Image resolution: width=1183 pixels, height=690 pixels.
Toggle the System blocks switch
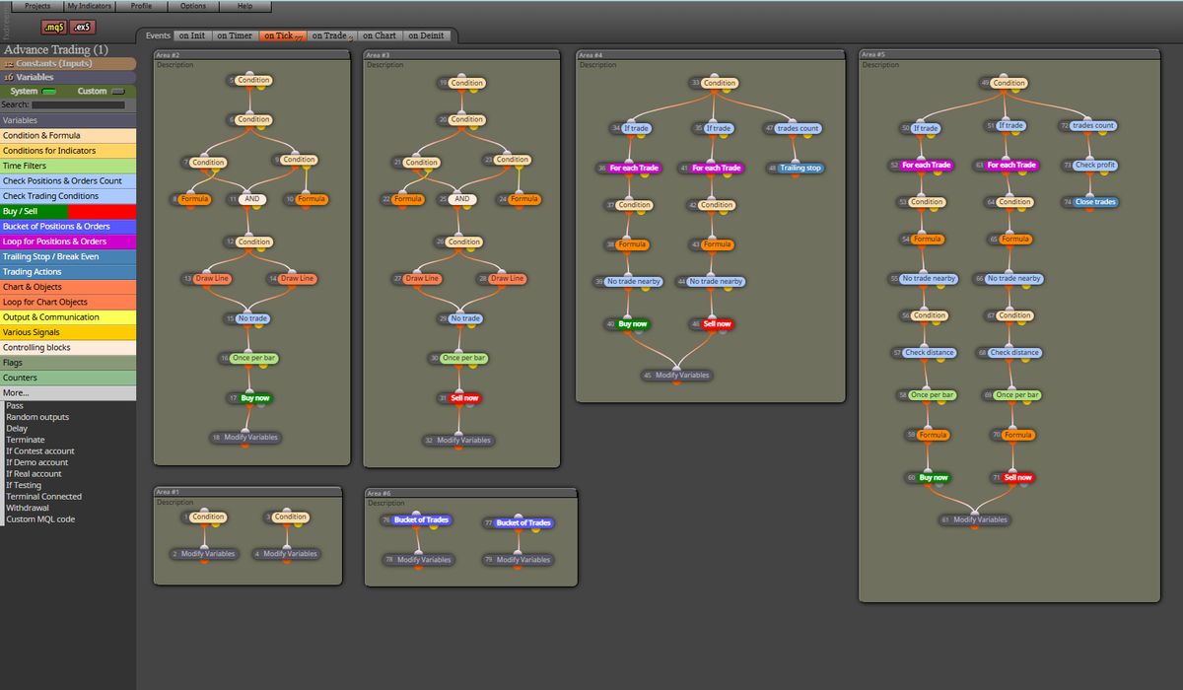(x=49, y=92)
